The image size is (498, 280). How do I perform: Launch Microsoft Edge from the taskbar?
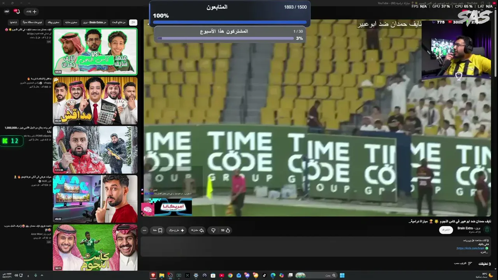click(x=273, y=275)
